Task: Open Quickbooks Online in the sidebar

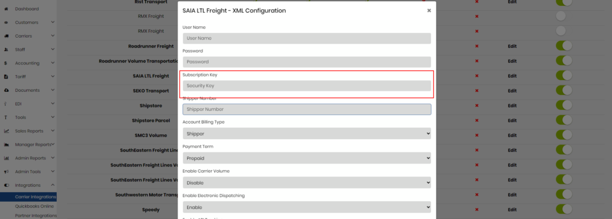Action: tap(34, 206)
